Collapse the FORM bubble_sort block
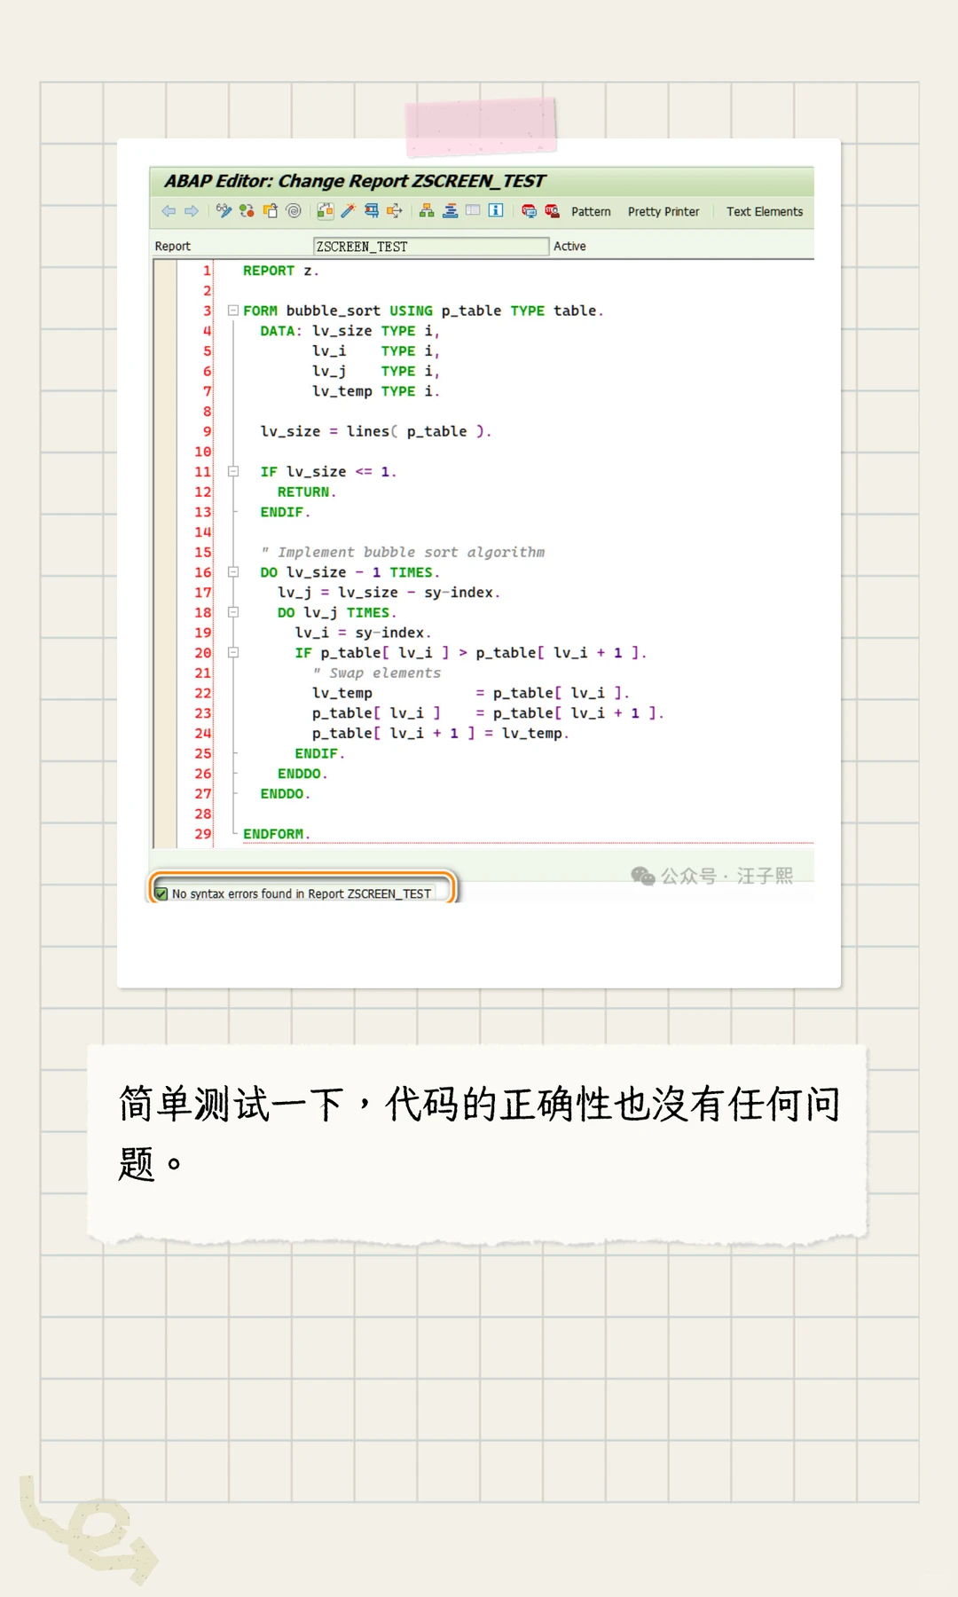The height and width of the screenshot is (1597, 958). (x=233, y=311)
